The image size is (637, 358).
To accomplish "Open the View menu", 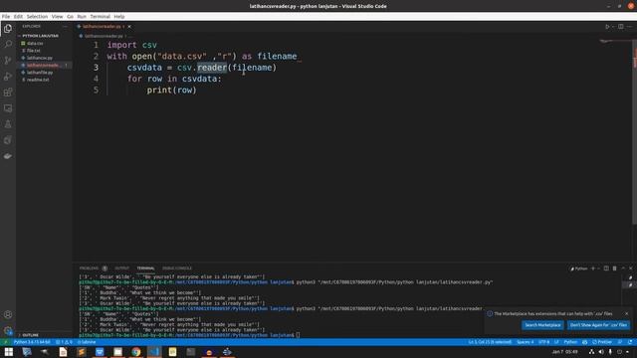I will pyautogui.click(x=58, y=17).
